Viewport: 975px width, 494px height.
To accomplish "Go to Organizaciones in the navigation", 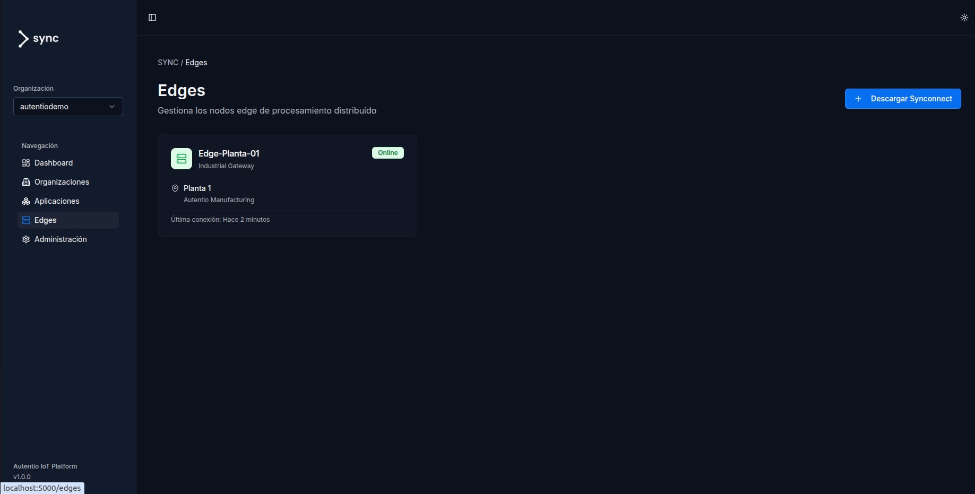I will (62, 182).
